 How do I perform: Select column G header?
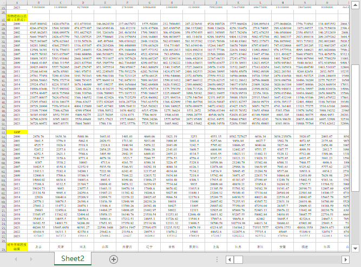point(149,3)
